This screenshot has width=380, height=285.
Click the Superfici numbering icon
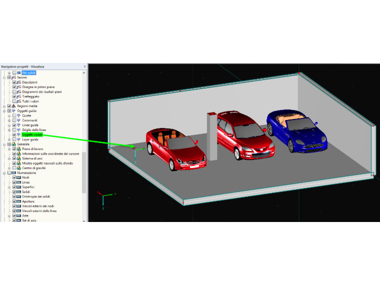(x=18, y=187)
